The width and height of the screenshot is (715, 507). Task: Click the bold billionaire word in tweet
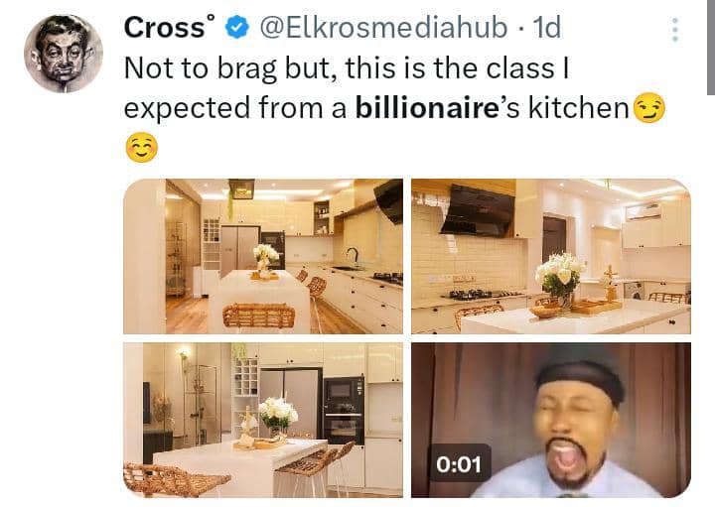[x=427, y=108]
